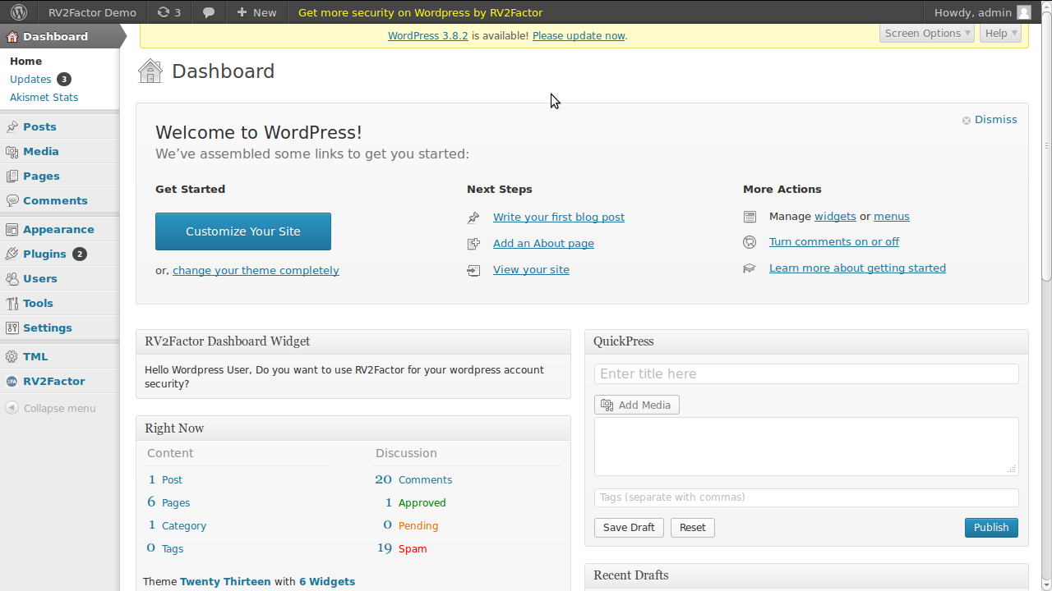
Task: Open the Twenty Thirteen theme link
Action: 225,581
